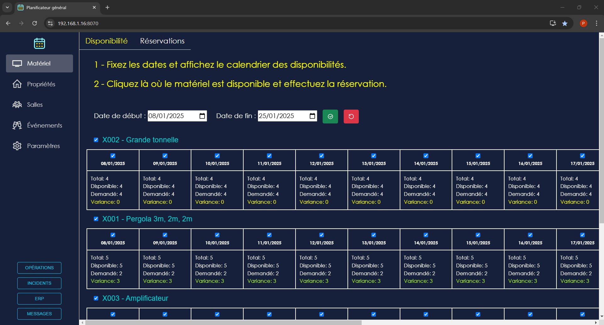Switch to the Disponibilité tab

[106, 41]
